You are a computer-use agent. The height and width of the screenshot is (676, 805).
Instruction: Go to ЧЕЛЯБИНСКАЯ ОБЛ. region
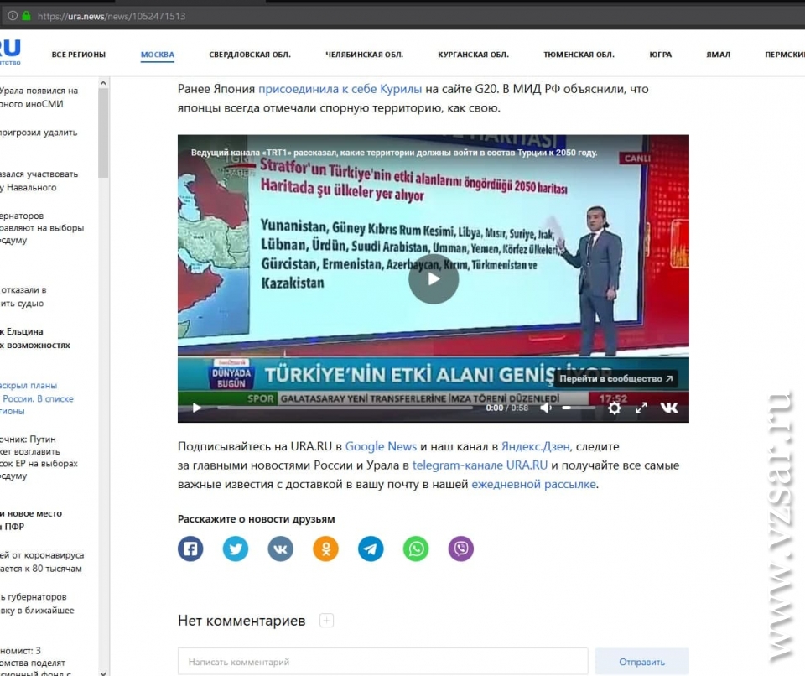coord(365,55)
